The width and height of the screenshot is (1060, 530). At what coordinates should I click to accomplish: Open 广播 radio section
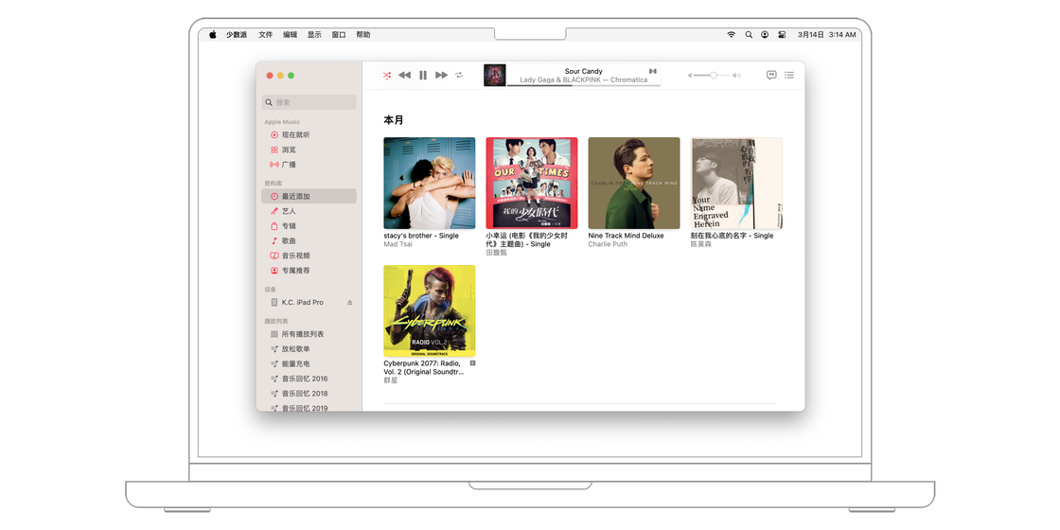click(x=309, y=165)
